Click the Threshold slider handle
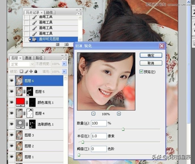Screen dimensions: 195x164 tap(79, 155)
